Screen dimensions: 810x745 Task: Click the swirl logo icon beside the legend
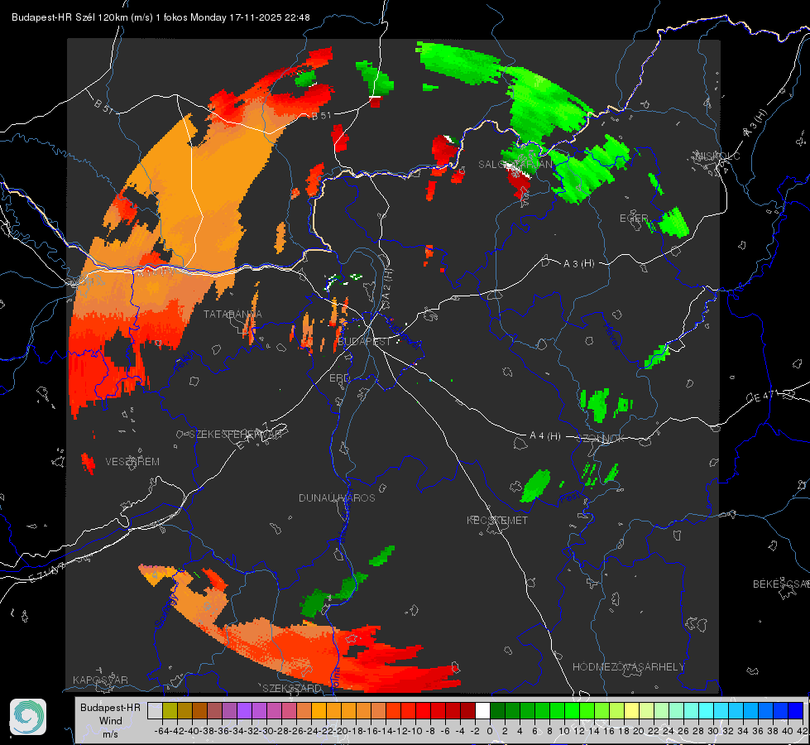[x=28, y=717]
